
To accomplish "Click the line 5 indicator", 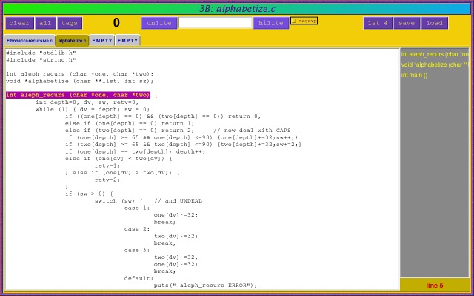I will (435, 286).
